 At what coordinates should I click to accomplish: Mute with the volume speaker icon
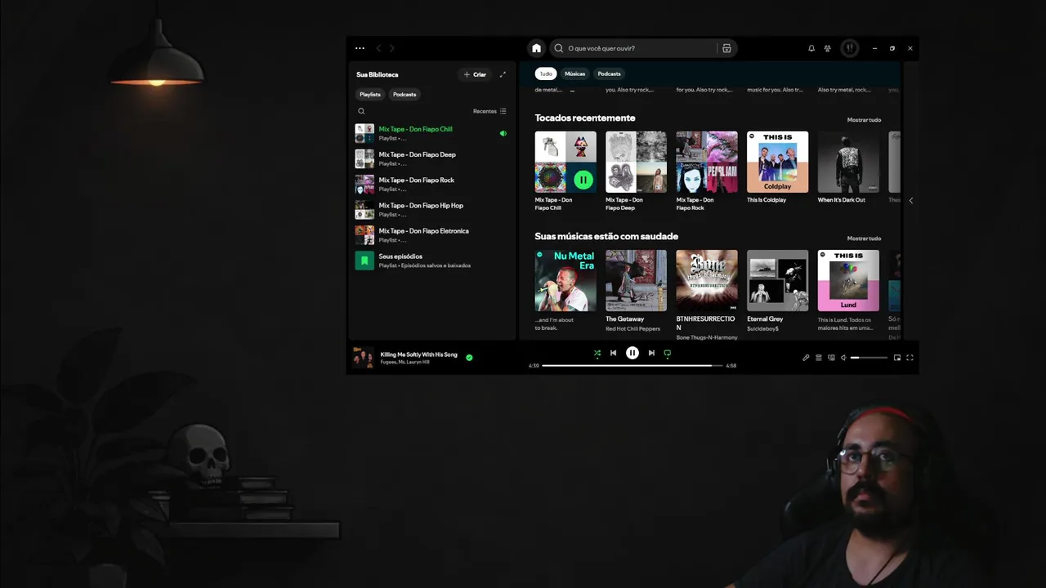pos(843,358)
